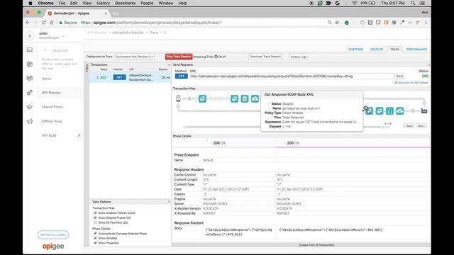Click the cube Publish icon in left rail
The height and width of the screenshot is (255, 454).
(x=30, y=64)
